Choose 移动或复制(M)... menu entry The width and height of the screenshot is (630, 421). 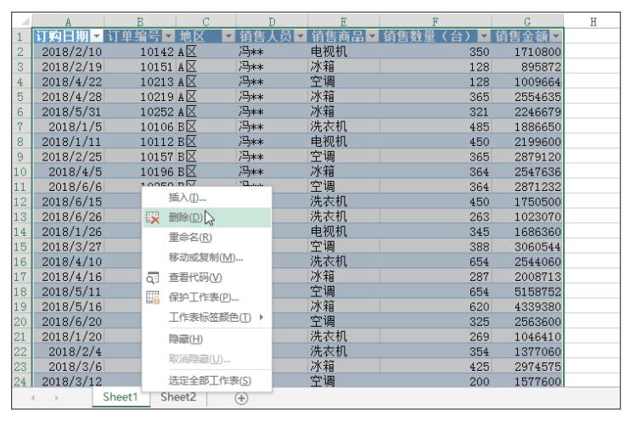(x=207, y=257)
